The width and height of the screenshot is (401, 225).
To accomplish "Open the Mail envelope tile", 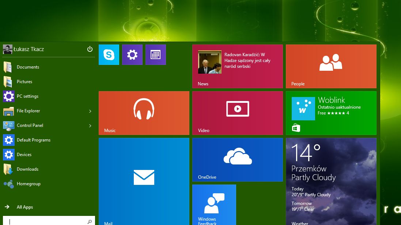I will tap(144, 182).
